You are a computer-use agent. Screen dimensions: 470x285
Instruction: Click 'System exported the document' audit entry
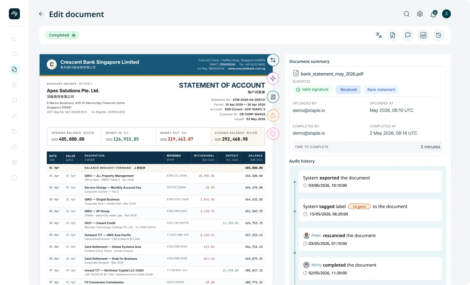(370, 181)
